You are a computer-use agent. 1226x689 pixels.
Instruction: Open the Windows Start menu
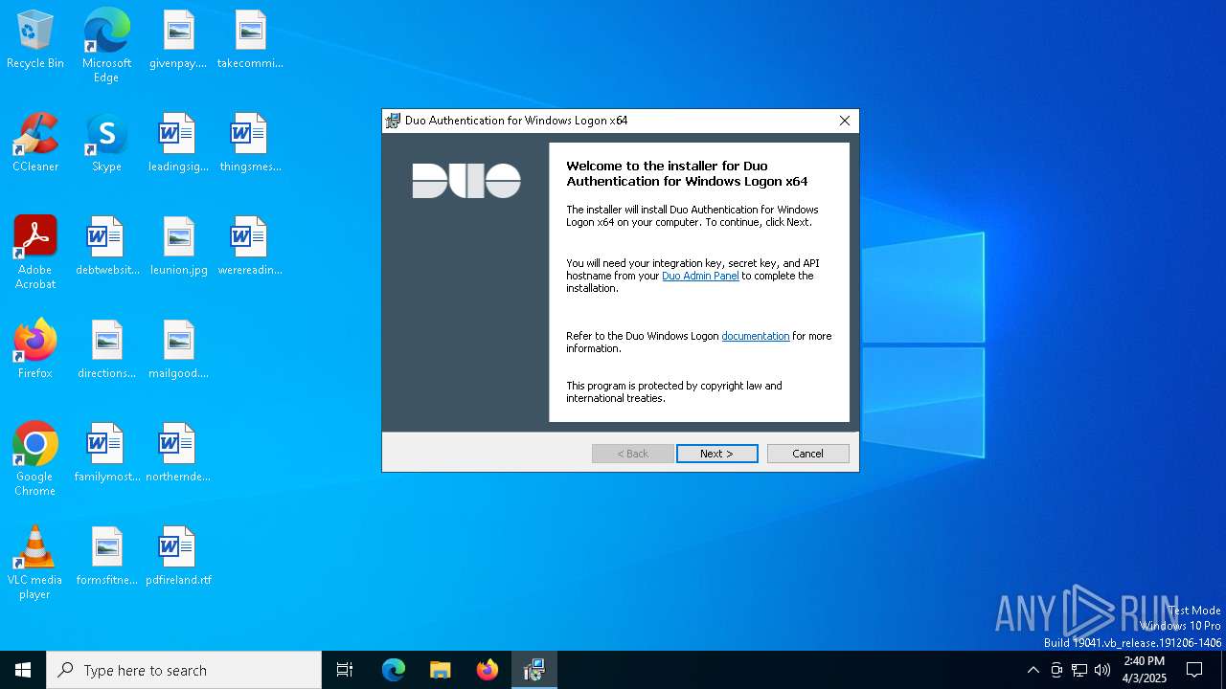23,670
